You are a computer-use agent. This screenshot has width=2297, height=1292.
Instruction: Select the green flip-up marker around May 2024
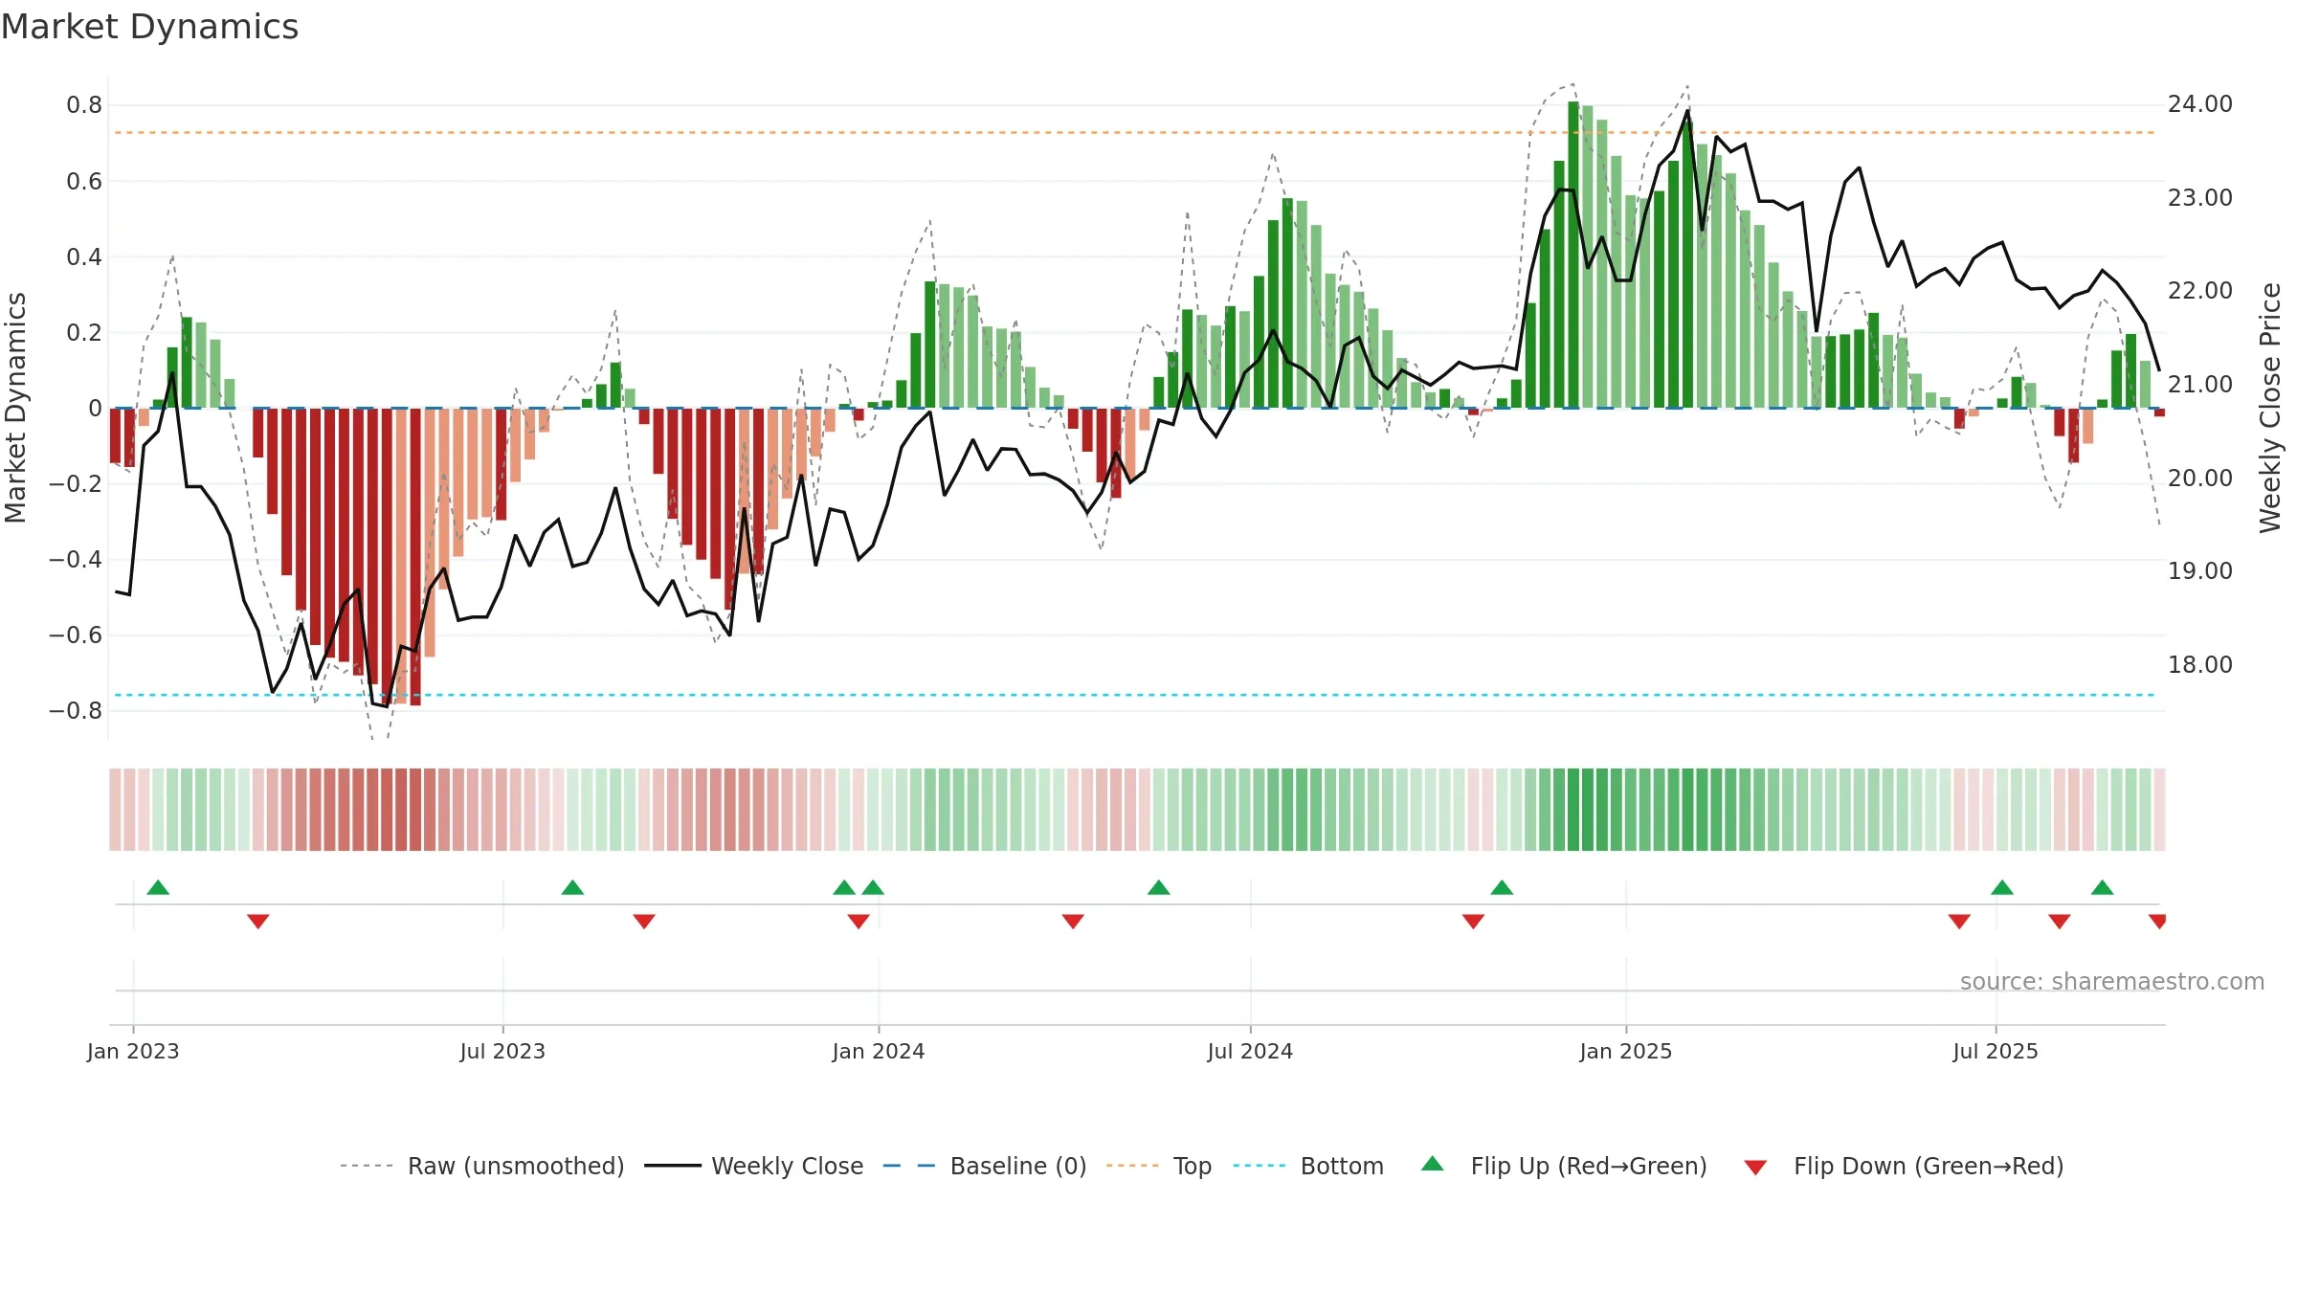pyautogui.click(x=1159, y=887)
